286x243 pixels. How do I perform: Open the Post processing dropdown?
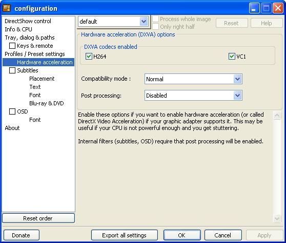tap(193, 95)
